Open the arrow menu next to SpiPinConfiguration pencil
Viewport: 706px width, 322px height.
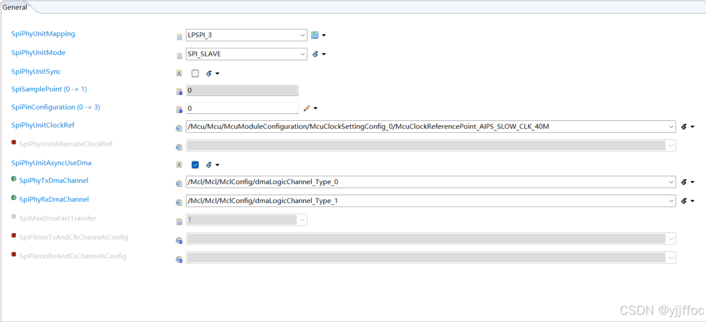click(316, 108)
